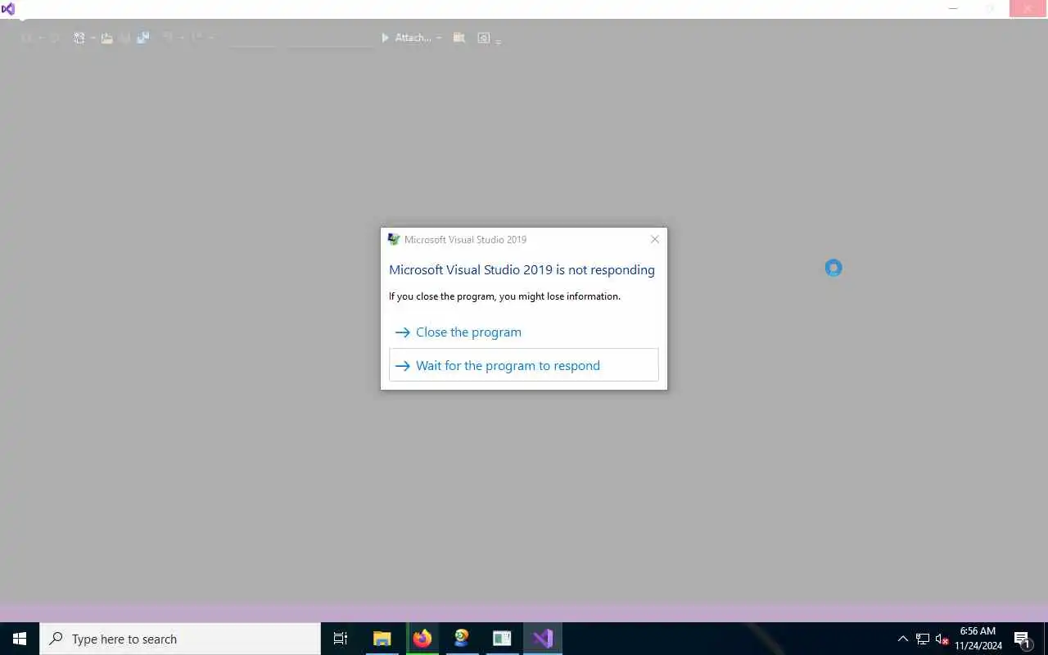Screen dimensions: 1048x655
Task: Click the Open File toolbar icon
Action: (106, 38)
